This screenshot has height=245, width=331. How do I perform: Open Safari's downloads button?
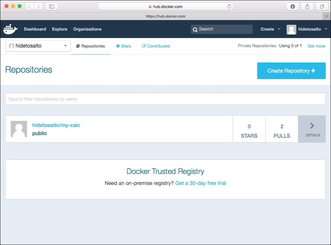(293, 7)
